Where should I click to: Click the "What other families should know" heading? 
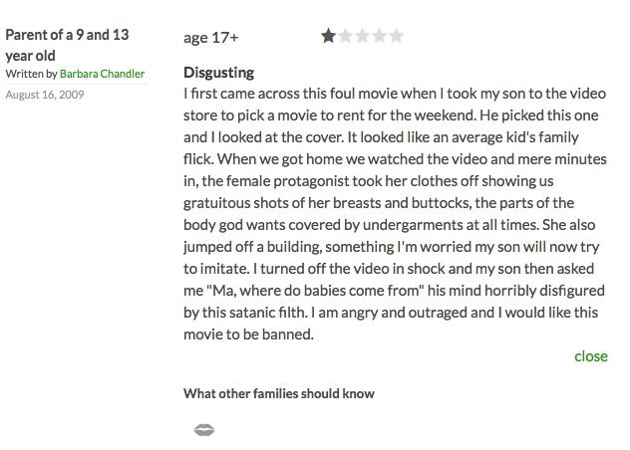[x=279, y=393]
